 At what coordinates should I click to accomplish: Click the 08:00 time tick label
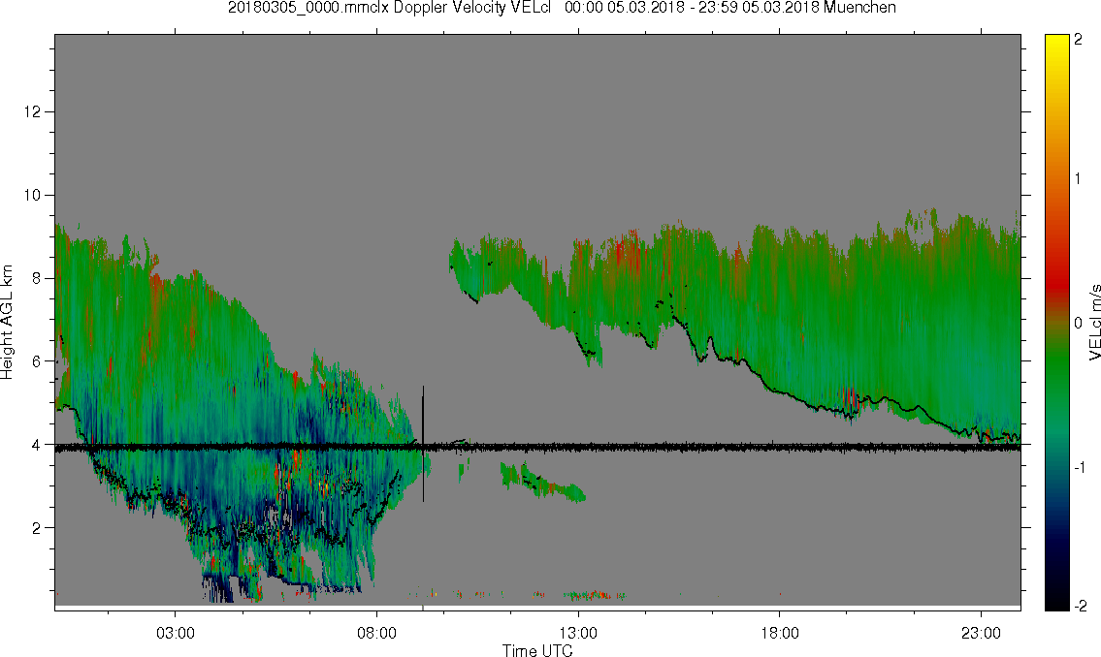click(376, 633)
